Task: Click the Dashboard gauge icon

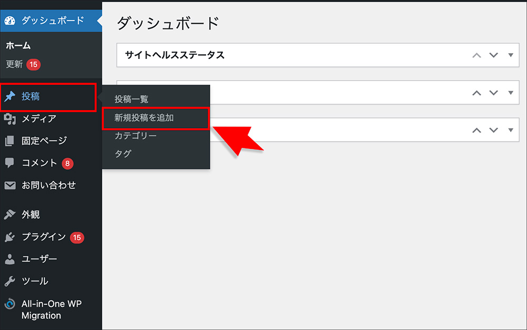Action: click(9, 21)
